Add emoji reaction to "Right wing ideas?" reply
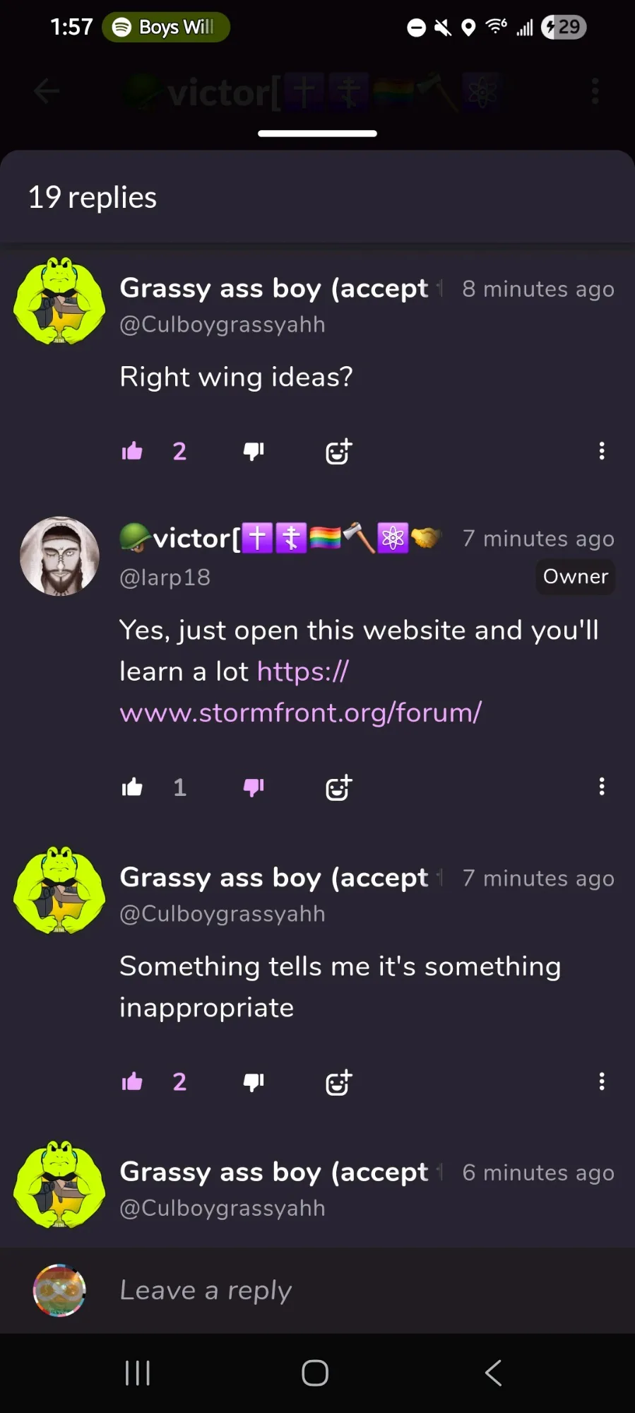635x1413 pixels. coord(338,451)
